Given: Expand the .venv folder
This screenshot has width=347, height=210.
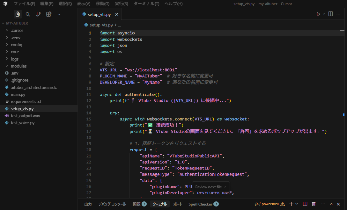Looking at the screenshot, I should pos(16,38).
